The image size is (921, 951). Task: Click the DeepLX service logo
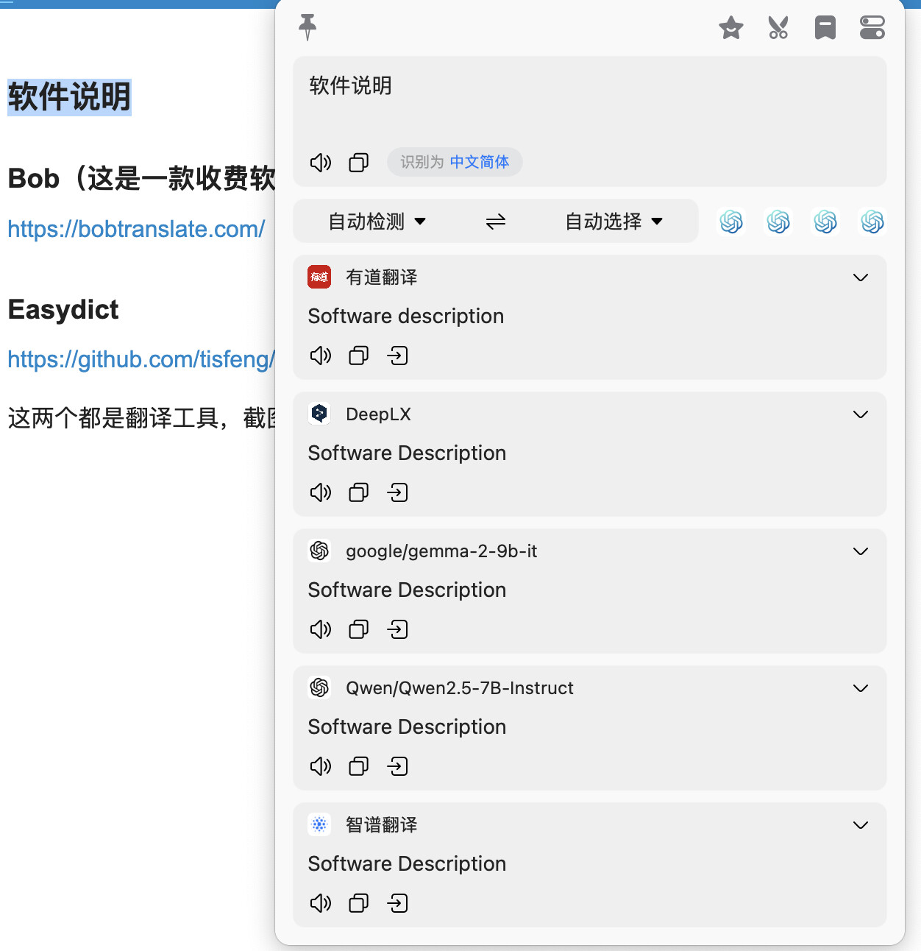coord(319,414)
